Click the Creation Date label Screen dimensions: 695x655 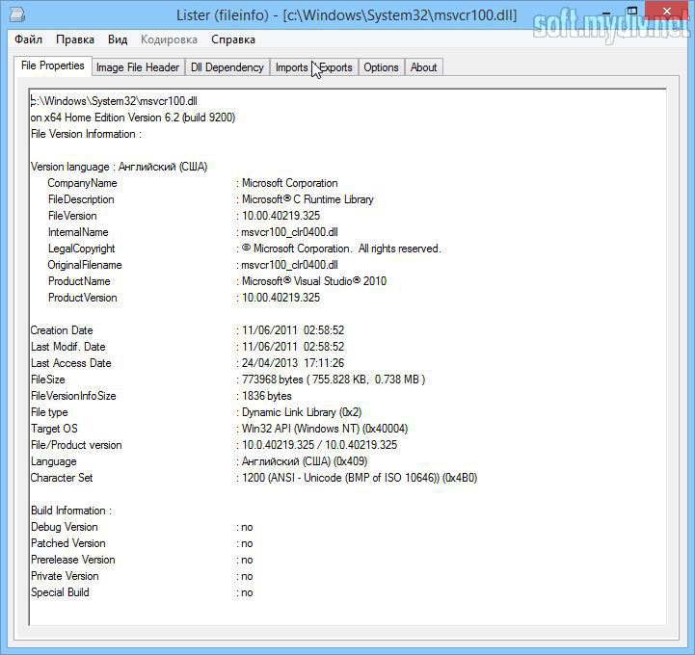click(x=62, y=330)
